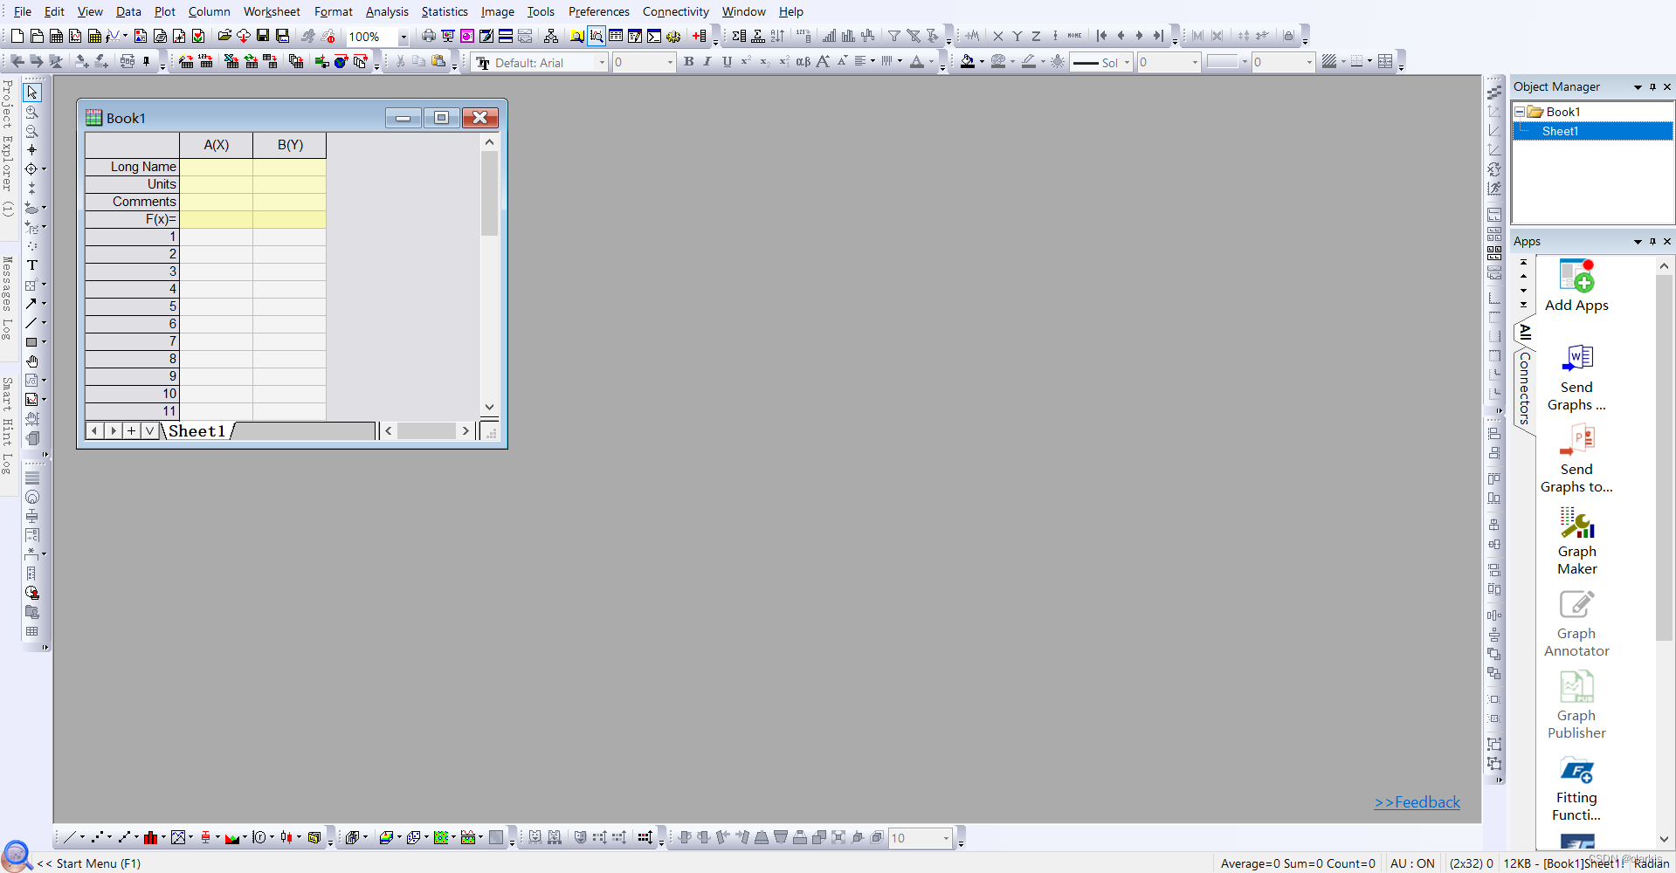Create a new project icon

(17, 36)
